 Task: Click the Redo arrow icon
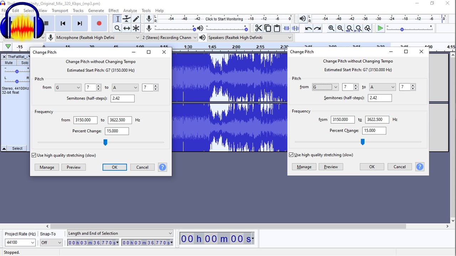click(x=317, y=28)
